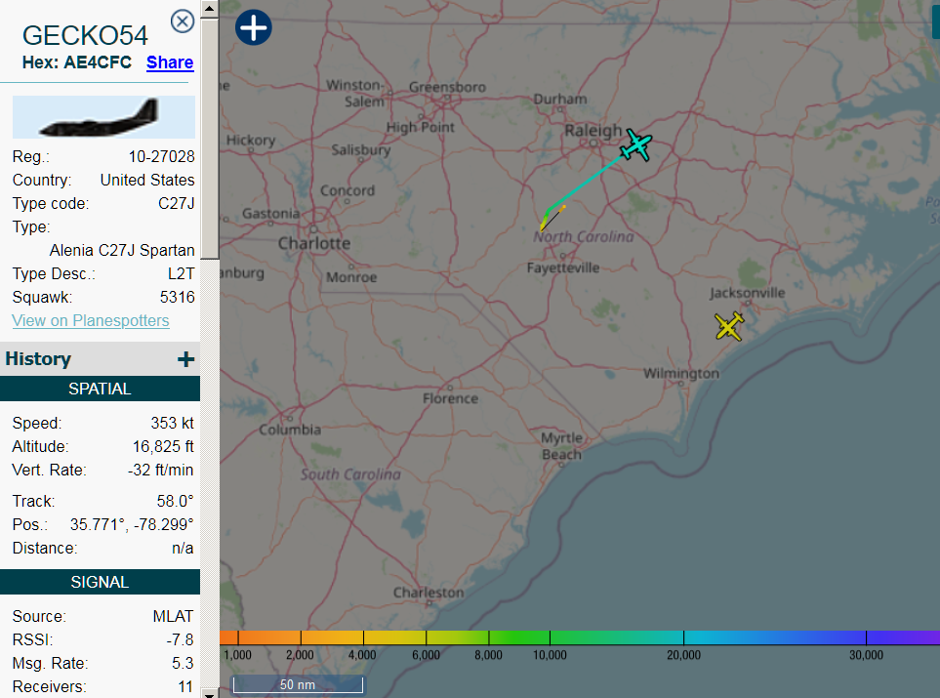940x698 pixels.
Task: Click the SPATIAL section header
Action: click(x=101, y=389)
